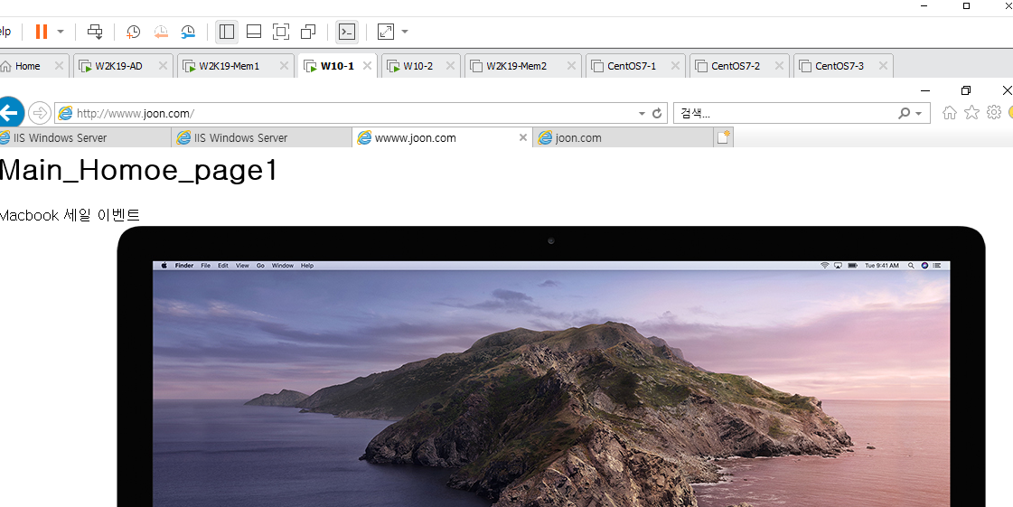
Task: Open the power options dropdown arrow
Action: (61, 32)
